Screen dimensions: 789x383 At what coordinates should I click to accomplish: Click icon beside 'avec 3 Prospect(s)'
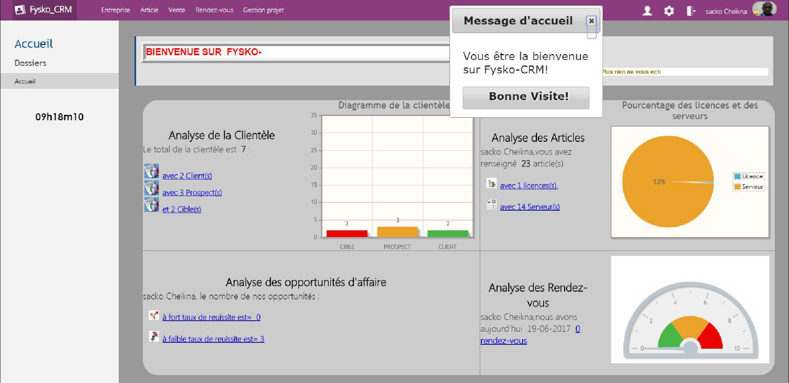coord(151,189)
